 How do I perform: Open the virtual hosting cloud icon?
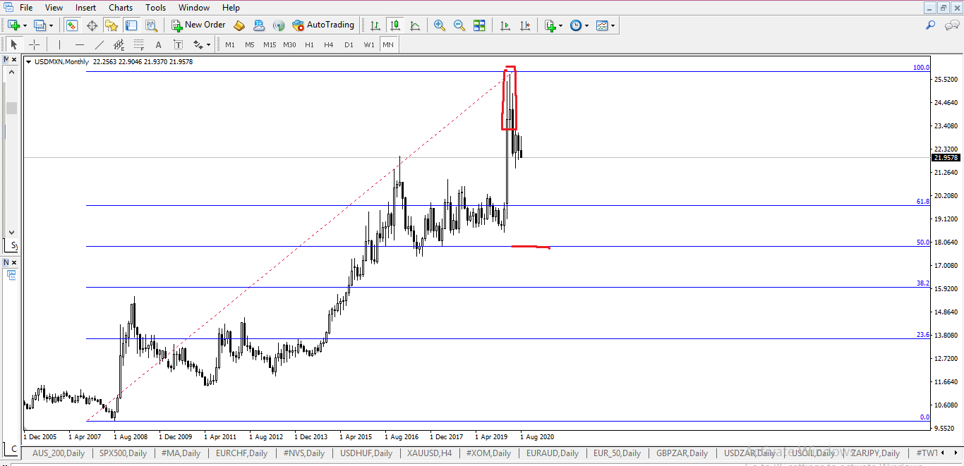click(x=259, y=25)
